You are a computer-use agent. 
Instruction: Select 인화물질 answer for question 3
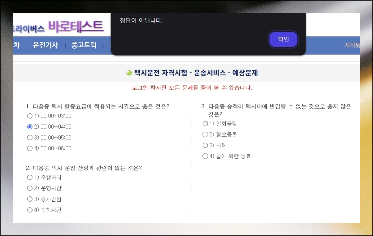click(x=205, y=124)
